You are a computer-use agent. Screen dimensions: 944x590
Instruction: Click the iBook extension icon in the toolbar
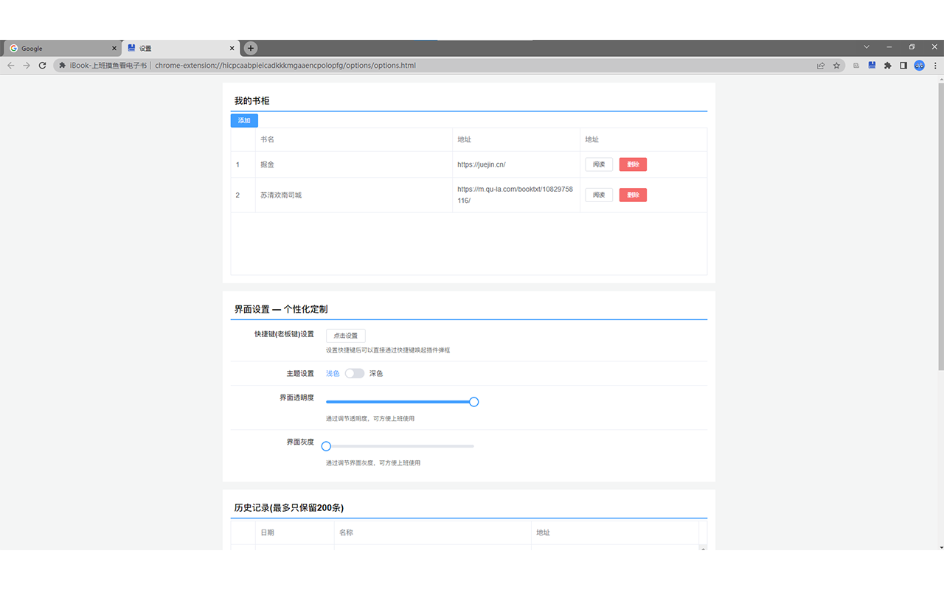[x=872, y=65]
